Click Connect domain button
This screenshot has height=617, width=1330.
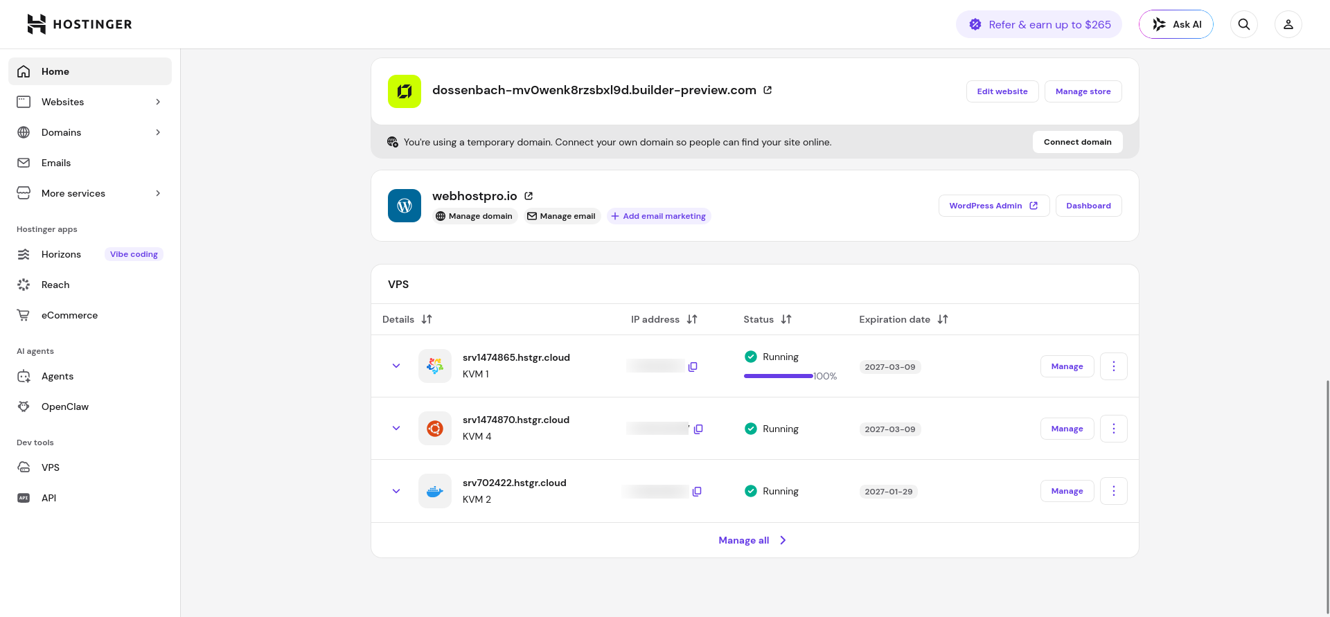coord(1078,142)
